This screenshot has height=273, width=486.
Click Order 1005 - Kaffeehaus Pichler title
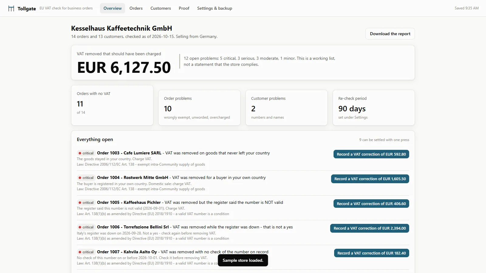click(129, 202)
